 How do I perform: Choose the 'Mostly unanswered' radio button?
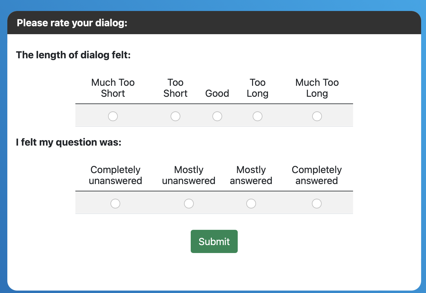189,204
